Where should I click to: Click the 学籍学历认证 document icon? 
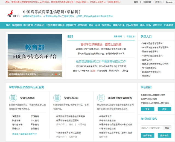point(57,98)
